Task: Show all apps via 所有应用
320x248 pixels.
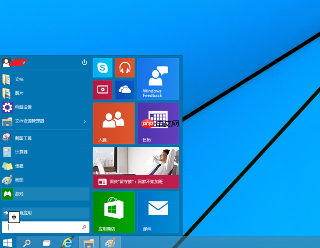Action: pos(45,213)
